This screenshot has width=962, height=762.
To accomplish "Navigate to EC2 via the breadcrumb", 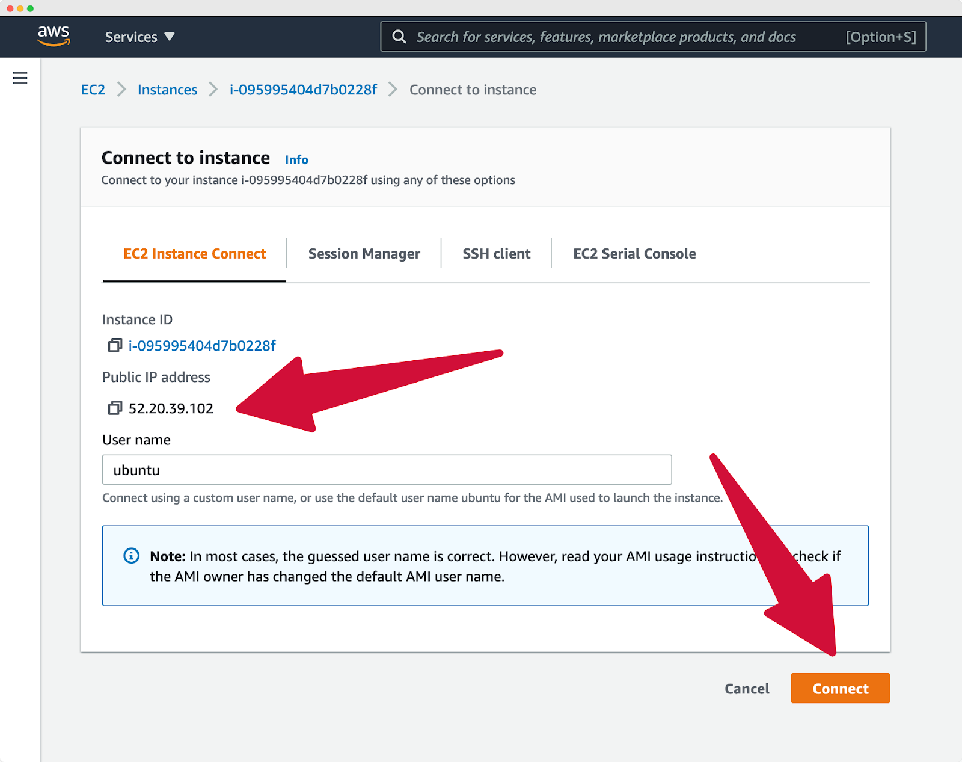I will click(x=93, y=89).
